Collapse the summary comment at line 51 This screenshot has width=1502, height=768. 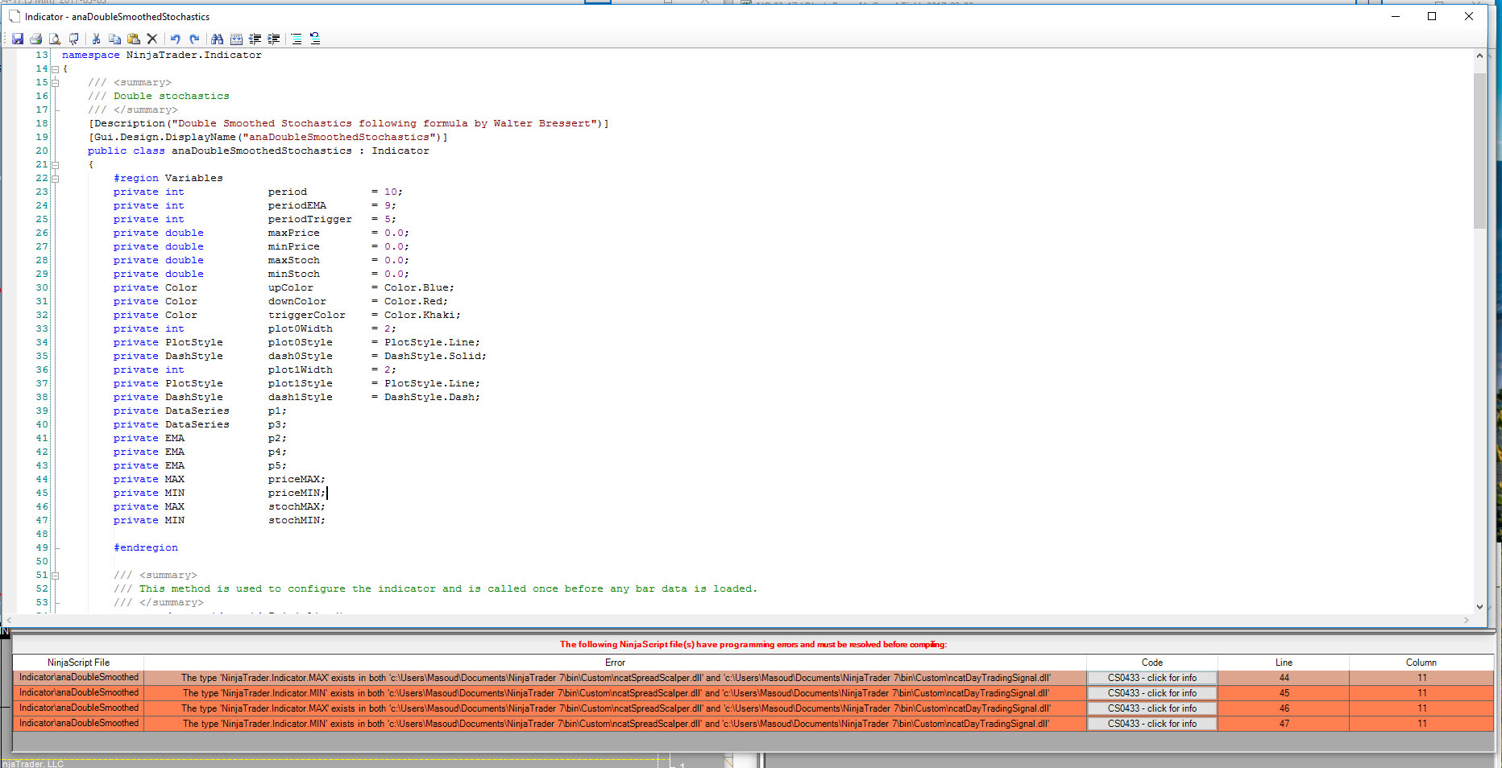pyautogui.click(x=55, y=576)
